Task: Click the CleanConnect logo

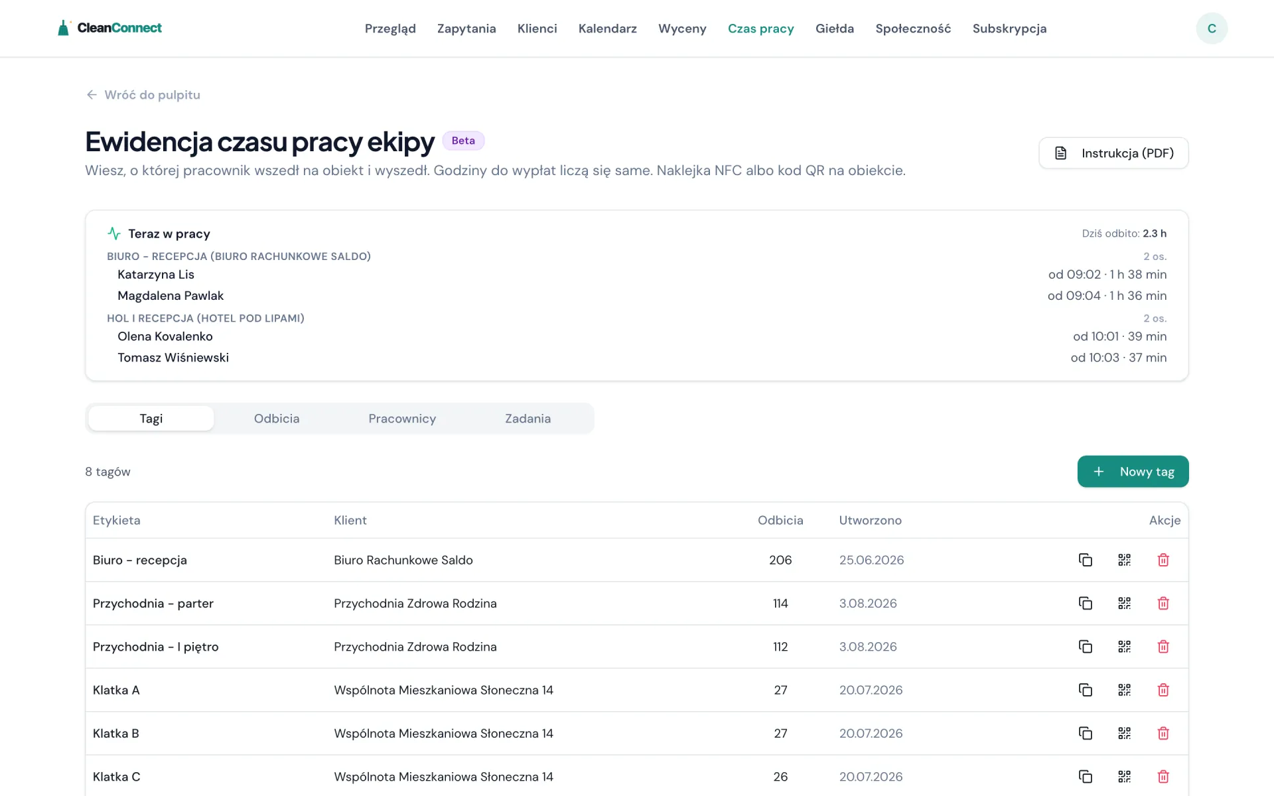Action: 109,28
